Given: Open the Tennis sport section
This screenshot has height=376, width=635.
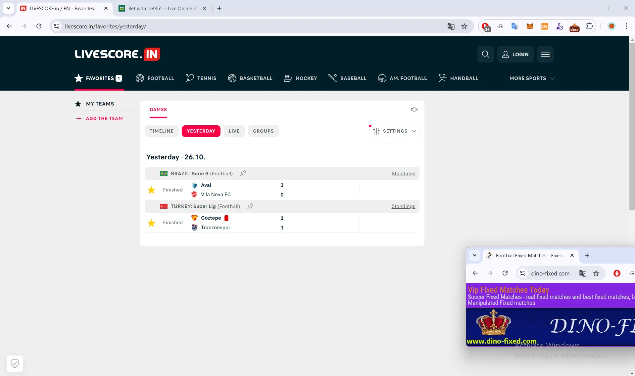Looking at the screenshot, I should click(201, 78).
